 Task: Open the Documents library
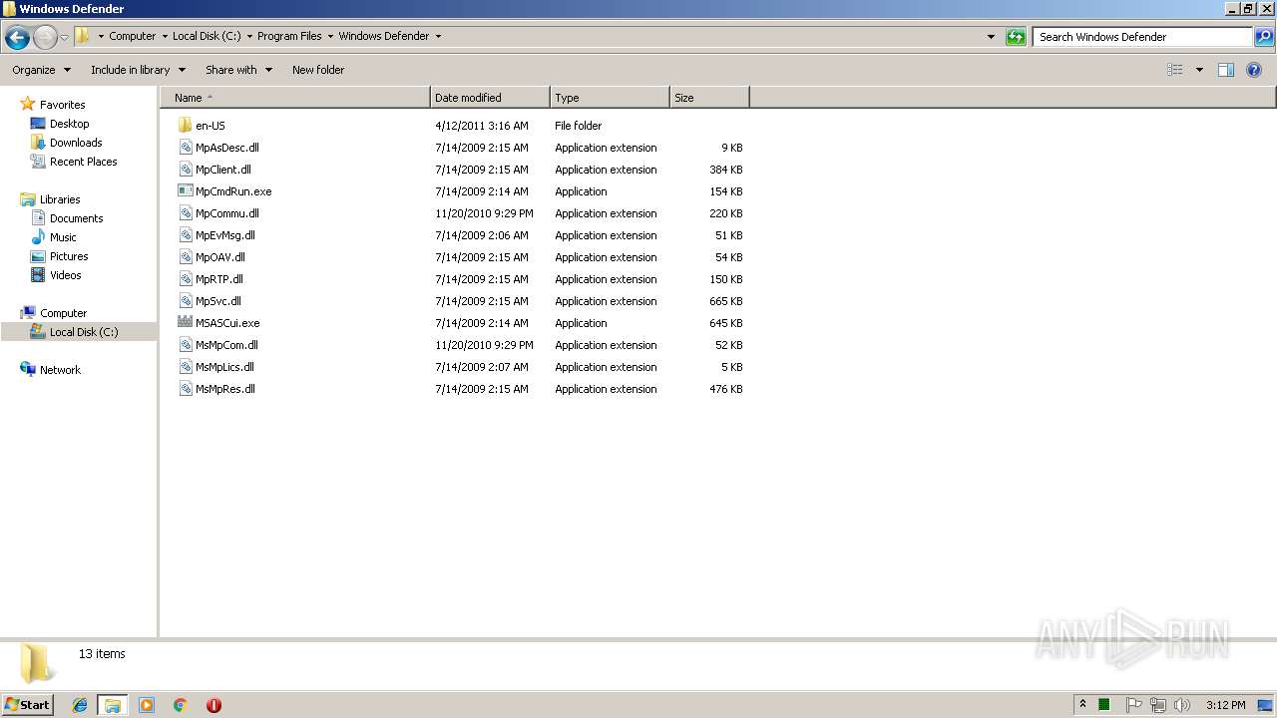coord(76,218)
